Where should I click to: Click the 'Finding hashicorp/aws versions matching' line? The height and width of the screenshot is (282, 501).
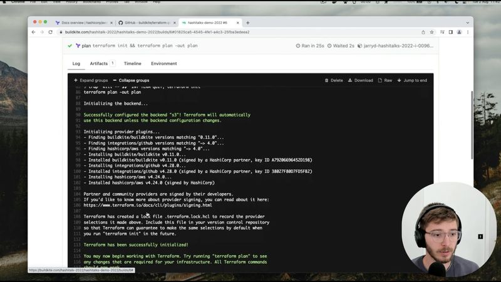147,149
